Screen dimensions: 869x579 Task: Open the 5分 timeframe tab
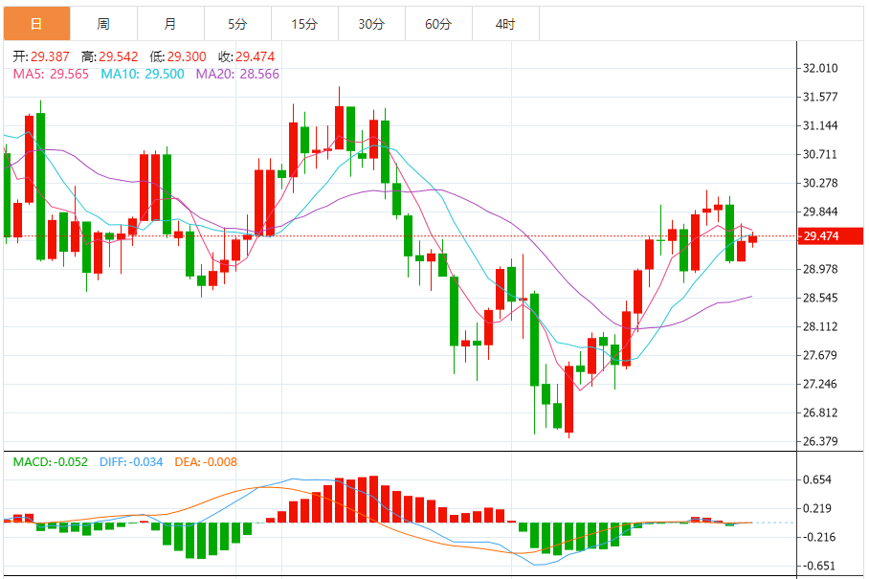pyautogui.click(x=237, y=24)
